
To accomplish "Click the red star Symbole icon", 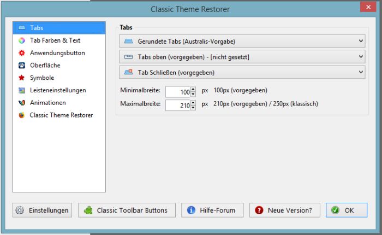I will coord(22,78).
